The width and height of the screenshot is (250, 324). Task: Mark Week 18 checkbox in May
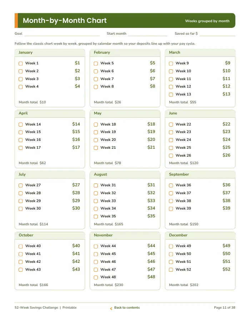[x=96, y=124]
